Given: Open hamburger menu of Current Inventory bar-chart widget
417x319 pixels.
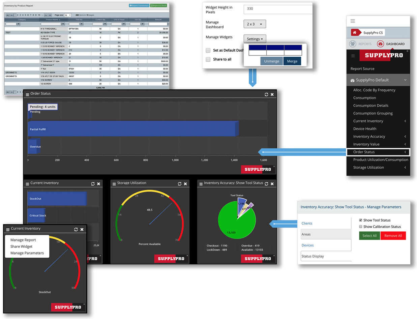Looking at the screenshot, I should pyautogui.click(x=27, y=184).
